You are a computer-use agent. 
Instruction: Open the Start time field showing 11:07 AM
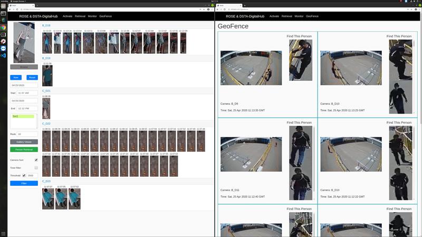click(27, 93)
